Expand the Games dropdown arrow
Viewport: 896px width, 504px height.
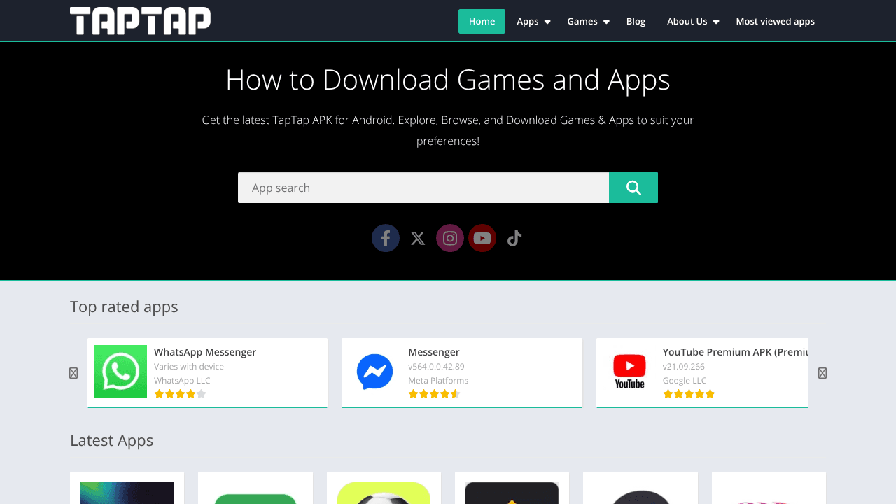(x=606, y=22)
